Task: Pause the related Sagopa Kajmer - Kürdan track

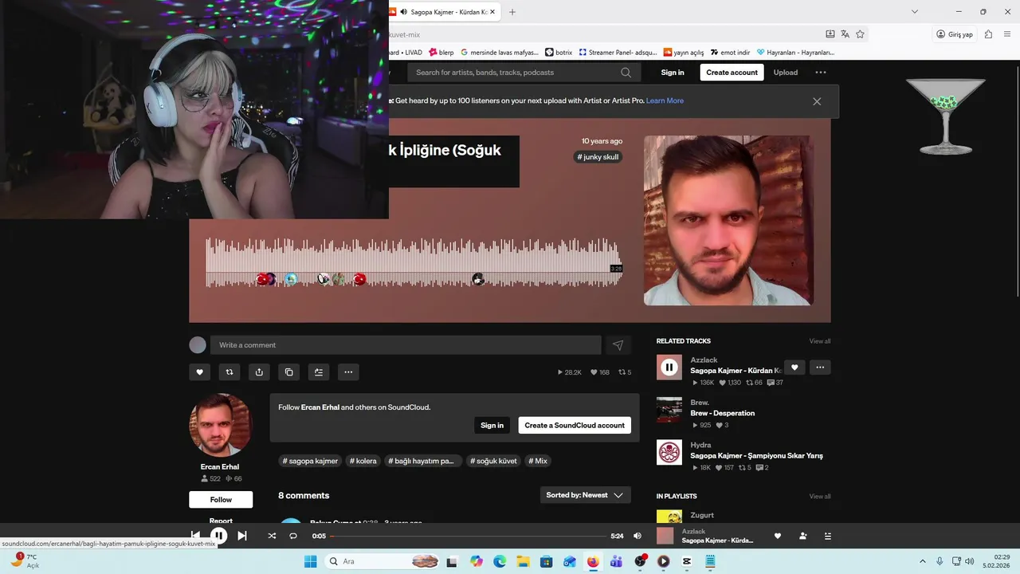Action: point(669,368)
